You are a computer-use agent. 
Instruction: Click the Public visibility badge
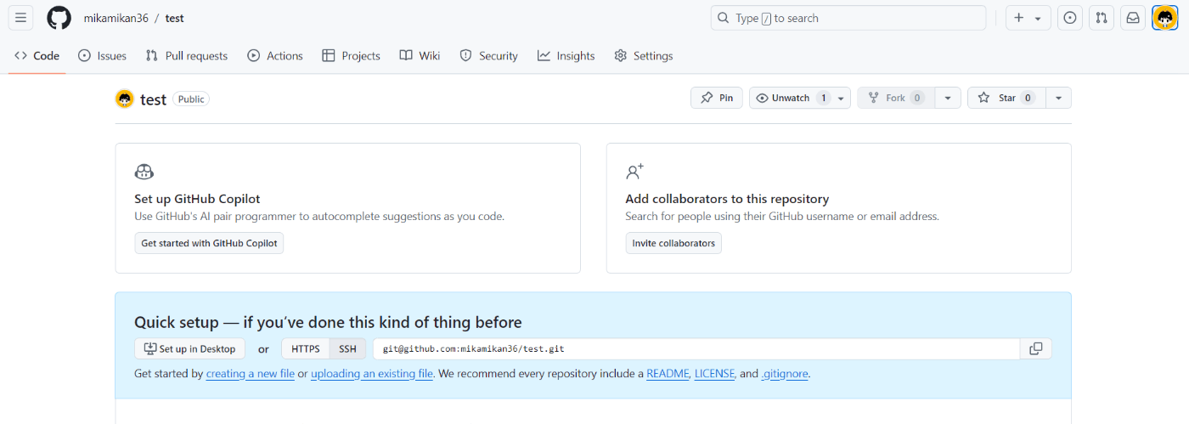[x=191, y=99]
